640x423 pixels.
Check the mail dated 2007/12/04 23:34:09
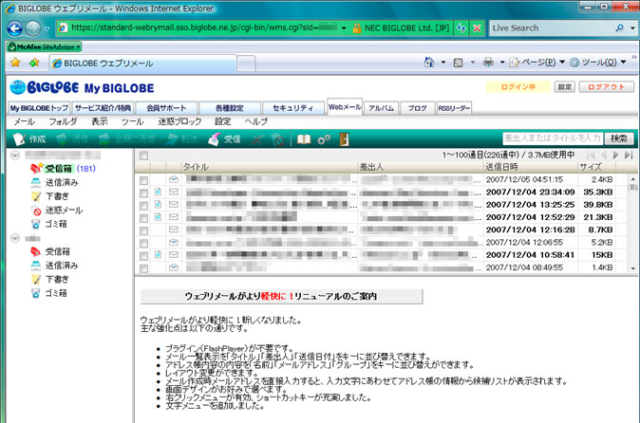point(143,193)
